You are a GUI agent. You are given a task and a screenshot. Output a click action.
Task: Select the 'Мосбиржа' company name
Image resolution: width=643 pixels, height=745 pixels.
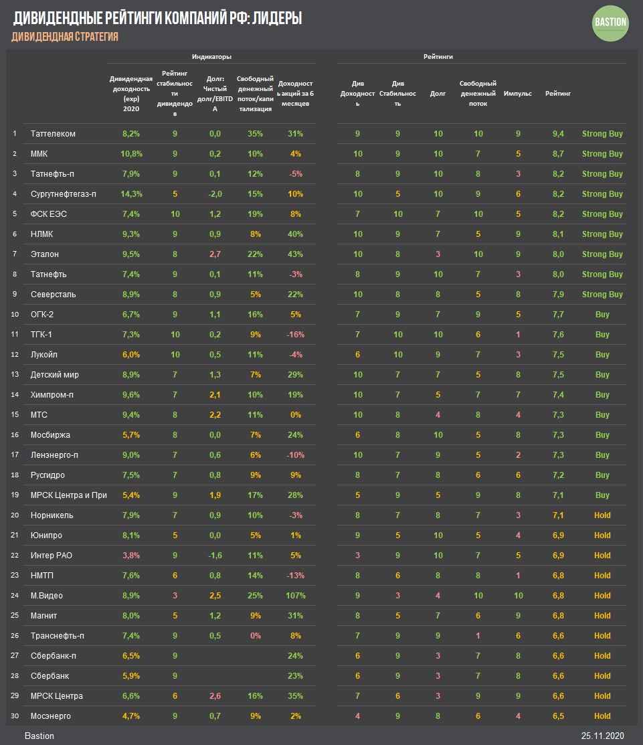click(x=50, y=434)
